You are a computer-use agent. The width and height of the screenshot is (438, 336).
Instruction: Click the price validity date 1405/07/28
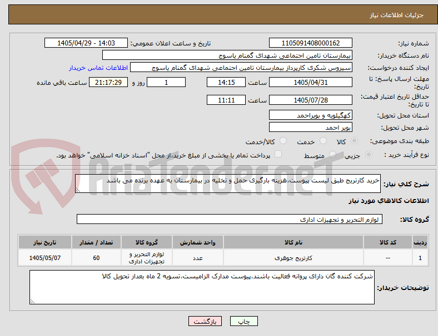coord(310,100)
